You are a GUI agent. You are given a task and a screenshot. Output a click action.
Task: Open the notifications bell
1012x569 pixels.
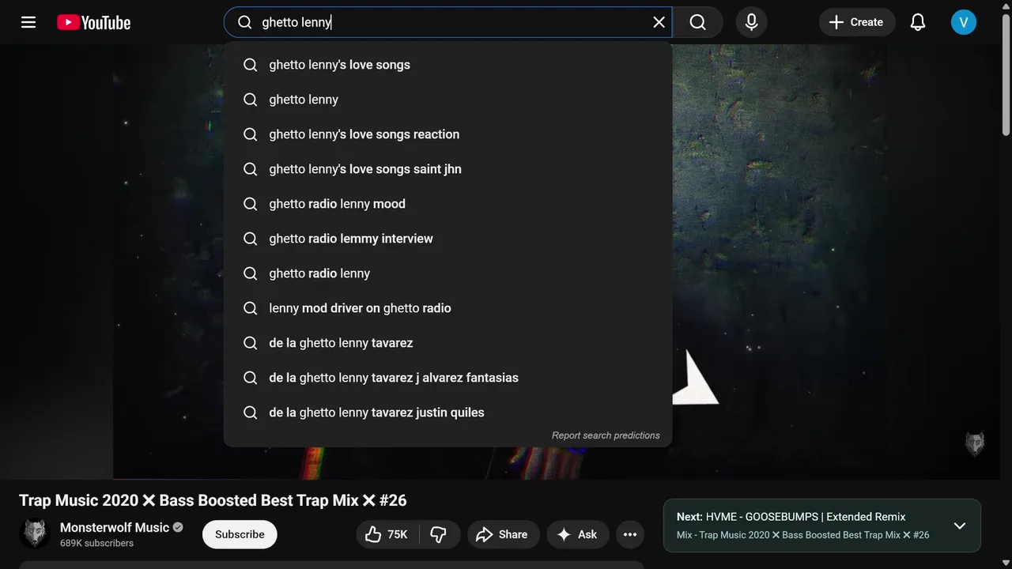pyautogui.click(x=918, y=22)
